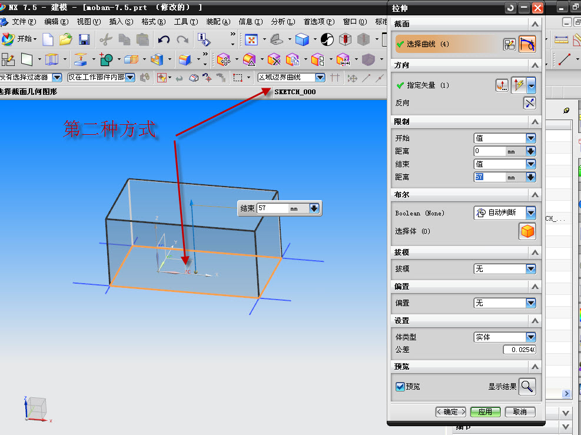
Task: Open the 开始 (Start) menu button
Action: pos(19,39)
